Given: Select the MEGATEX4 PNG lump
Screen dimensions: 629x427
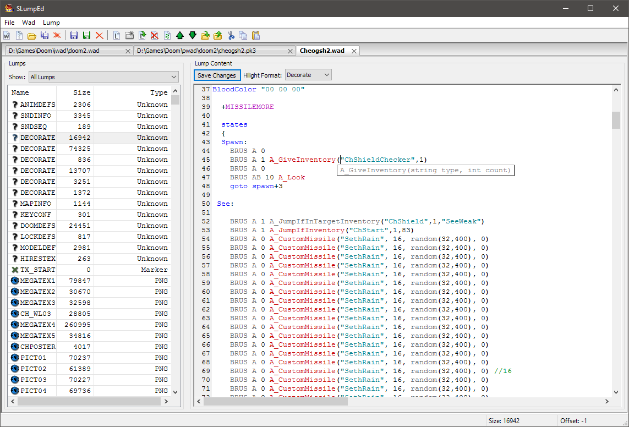Looking at the screenshot, I should point(37,325).
